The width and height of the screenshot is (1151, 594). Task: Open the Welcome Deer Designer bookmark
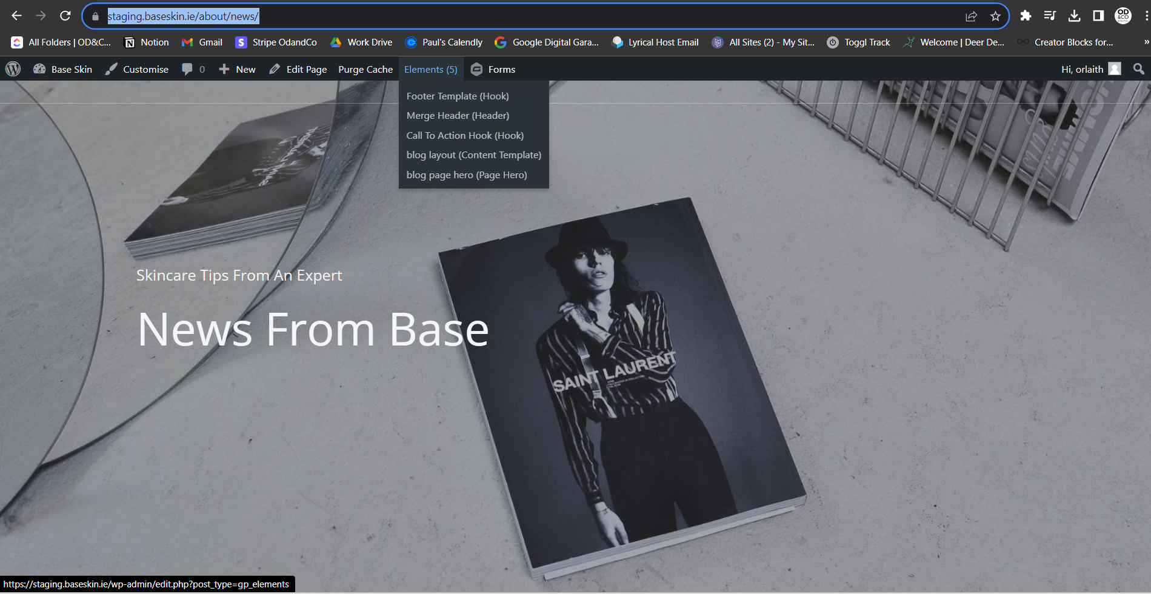pos(953,42)
